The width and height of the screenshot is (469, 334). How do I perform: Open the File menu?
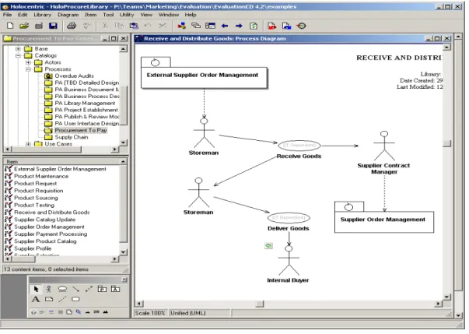(7, 15)
